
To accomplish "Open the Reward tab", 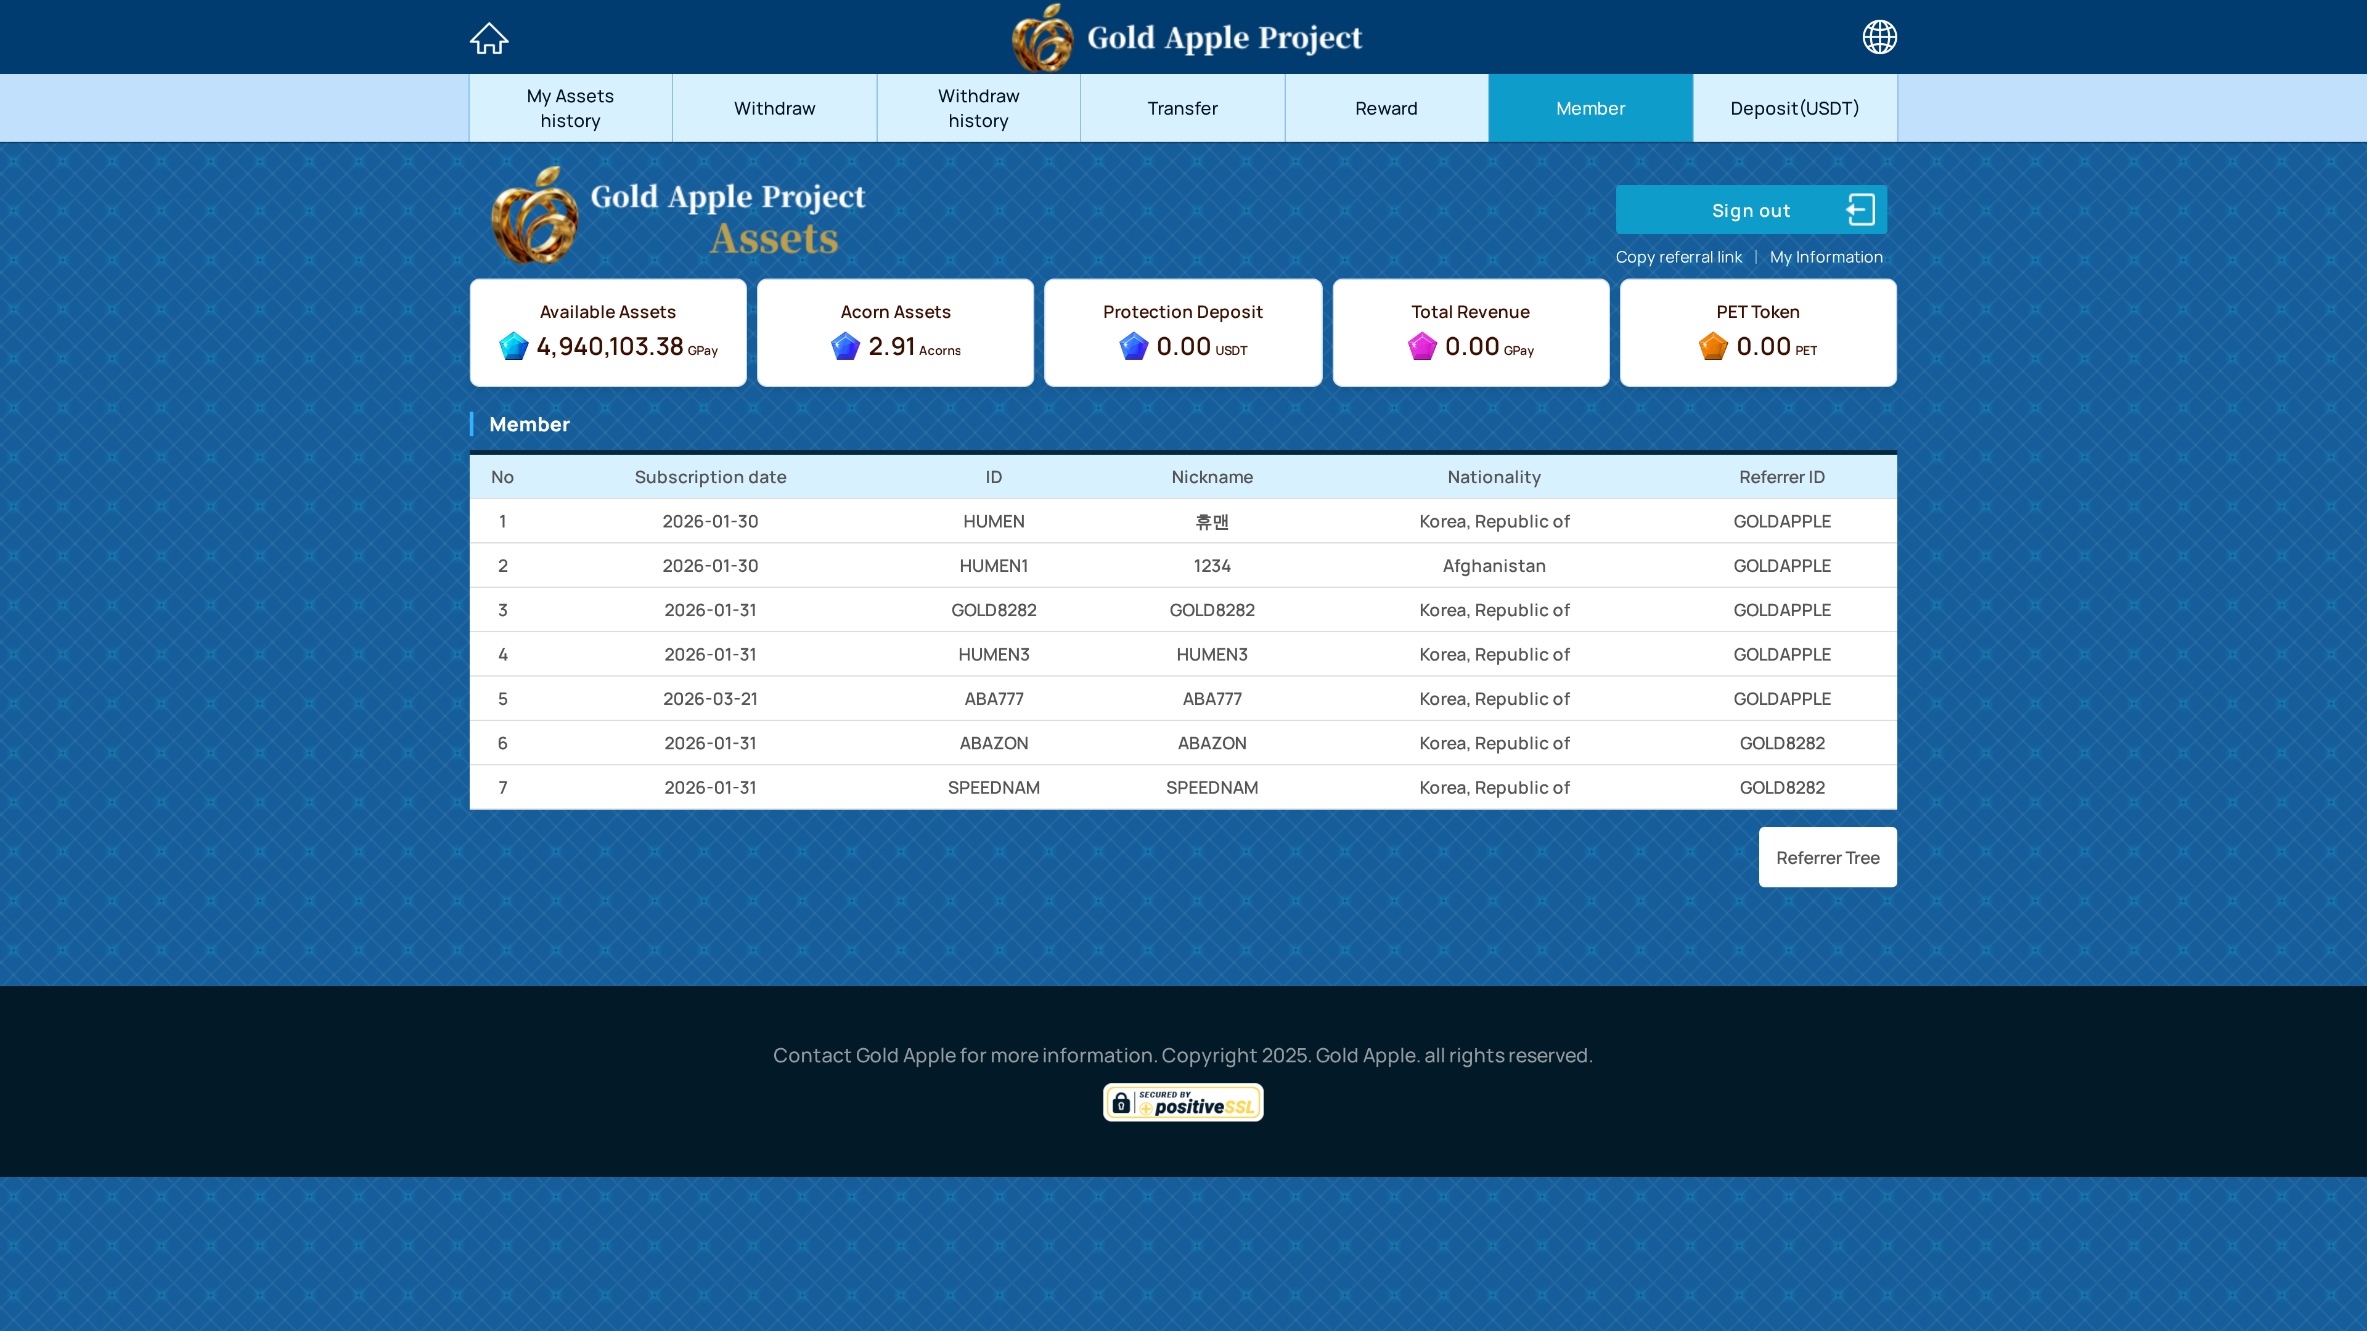I will click(1386, 108).
